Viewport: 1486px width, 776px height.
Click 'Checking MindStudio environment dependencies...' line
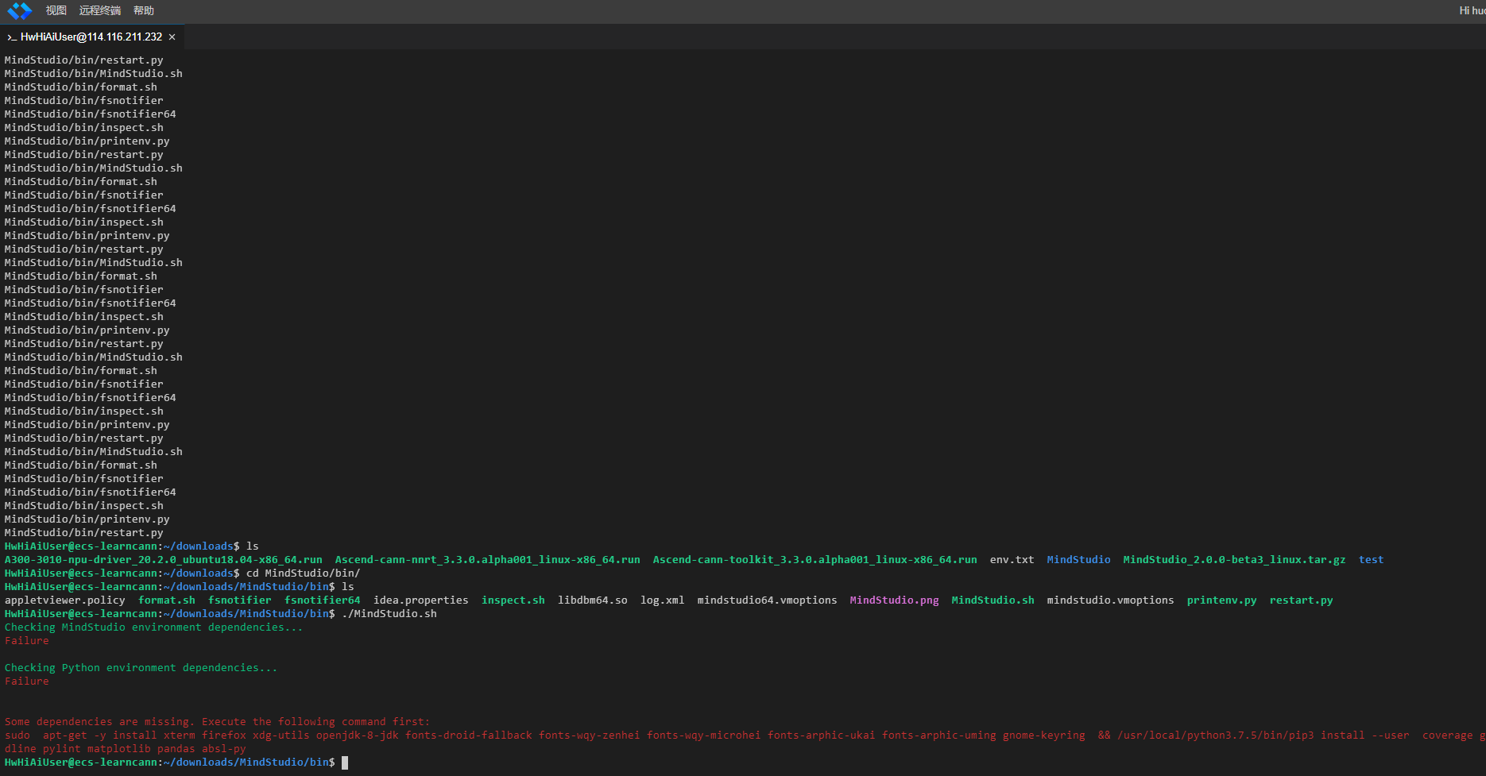coord(153,627)
